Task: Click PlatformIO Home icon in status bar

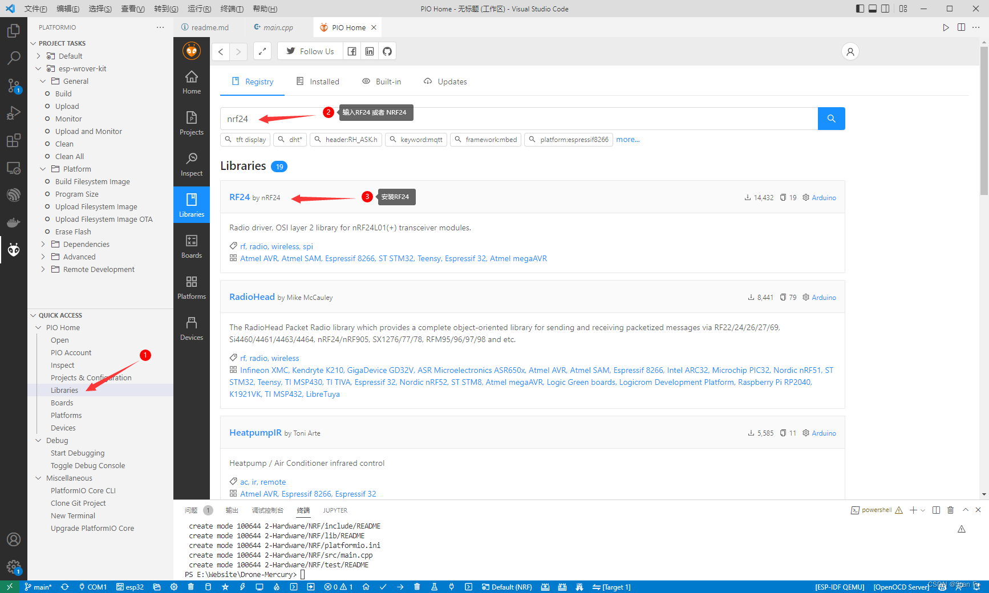Action: (366, 587)
